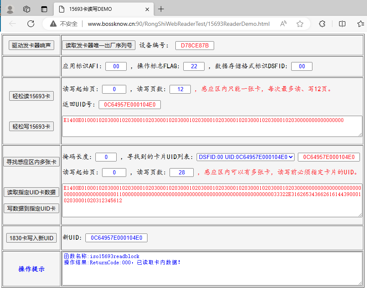Click the 读写页数 field showing 28

182,172
